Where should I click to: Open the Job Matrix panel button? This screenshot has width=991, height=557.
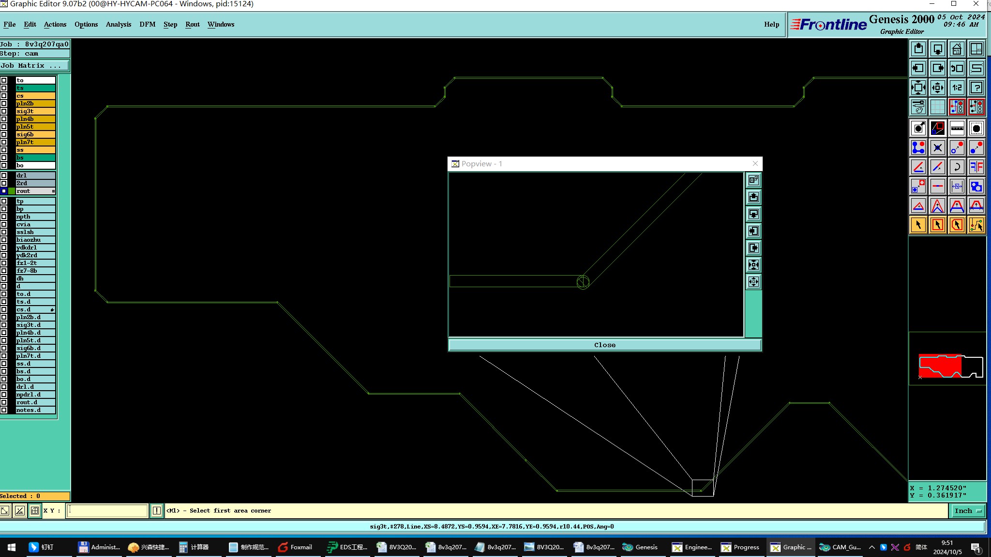point(34,65)
